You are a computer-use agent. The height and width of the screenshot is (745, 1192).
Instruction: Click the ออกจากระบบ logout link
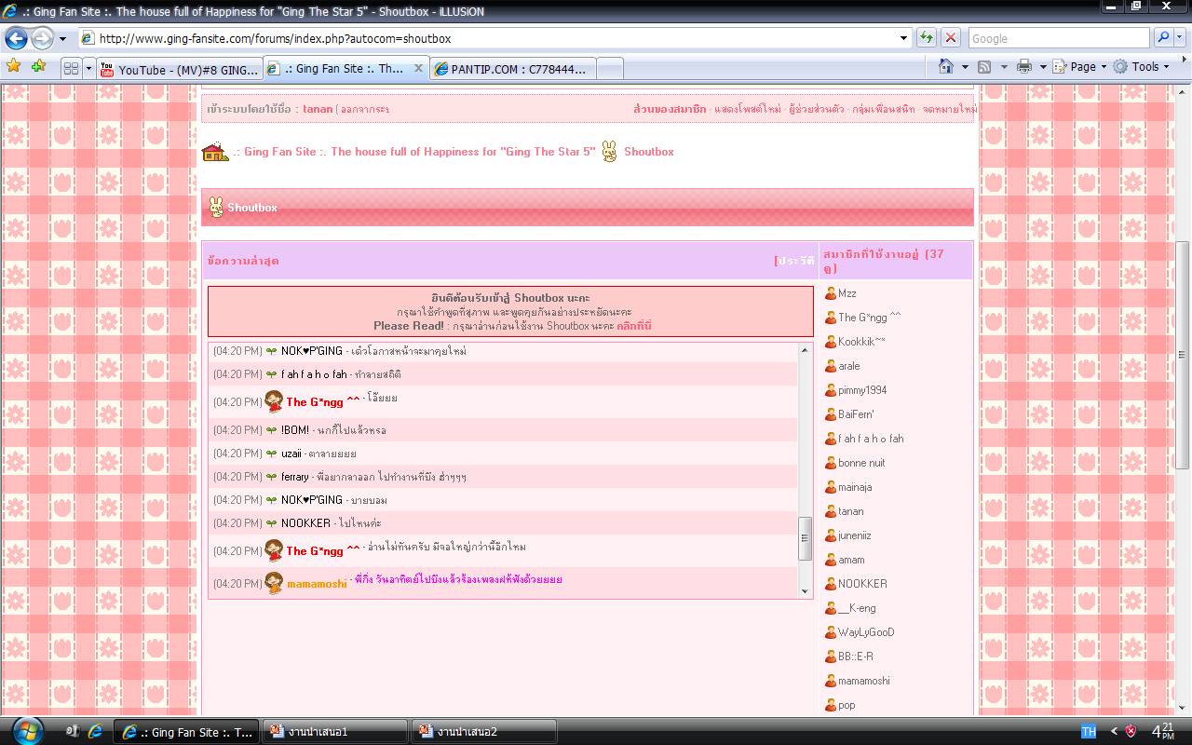click(364, 109)
